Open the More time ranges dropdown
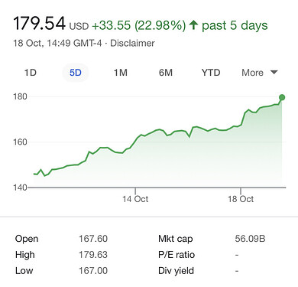Viewport: 298px width, 287px height. 259,73
